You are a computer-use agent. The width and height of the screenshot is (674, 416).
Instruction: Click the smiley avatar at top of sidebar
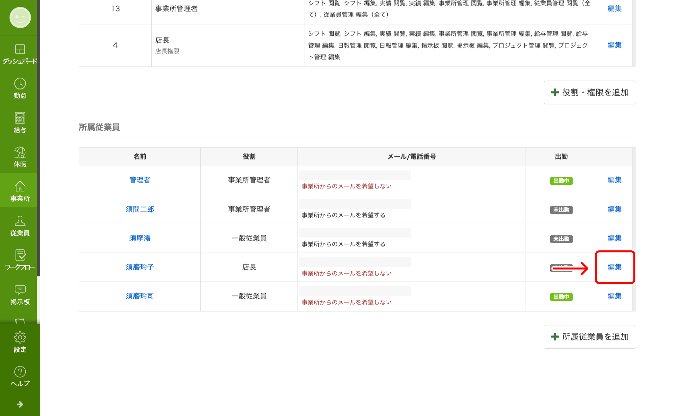tap(20, 17)
